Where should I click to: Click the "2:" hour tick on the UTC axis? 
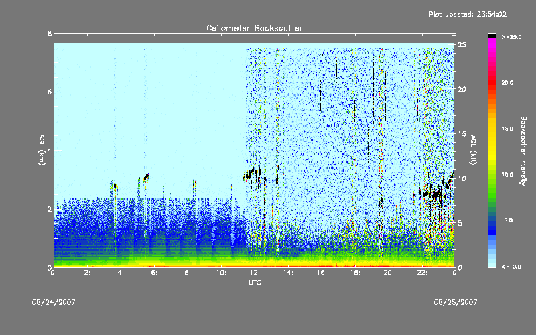[88, 273]
